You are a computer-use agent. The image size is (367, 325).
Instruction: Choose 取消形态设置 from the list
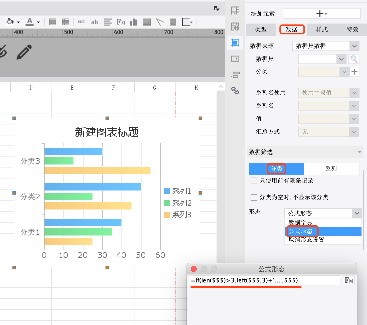pos(323,240)
